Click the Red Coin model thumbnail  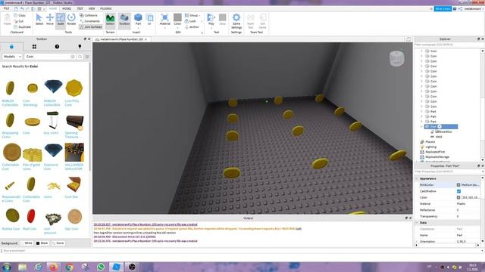(31, 216)
